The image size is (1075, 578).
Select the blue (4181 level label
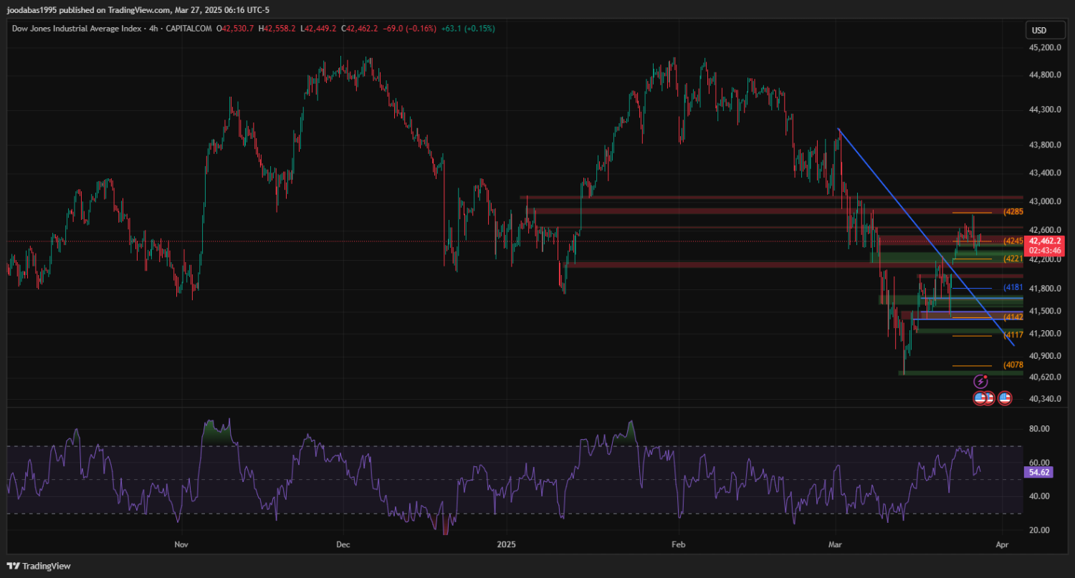(1013, 287)
